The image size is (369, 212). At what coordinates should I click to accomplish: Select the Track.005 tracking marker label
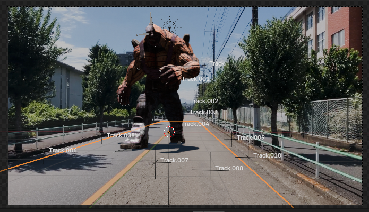click(121, 135)
